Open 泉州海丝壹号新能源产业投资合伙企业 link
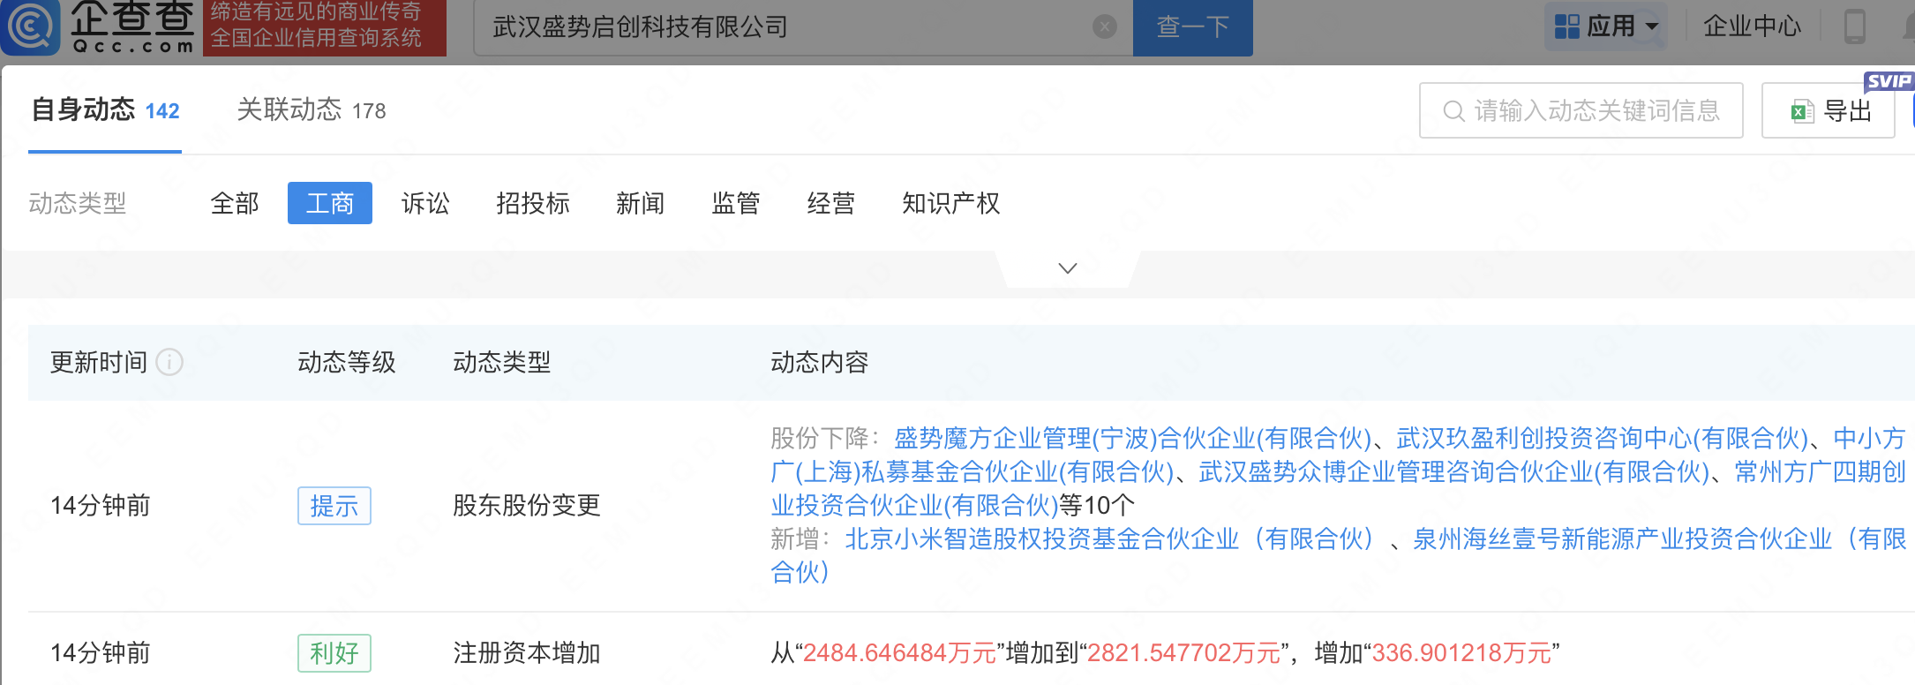This screenshot has height=685, width=1915. pyautogui.click(x=1339, y=555)
